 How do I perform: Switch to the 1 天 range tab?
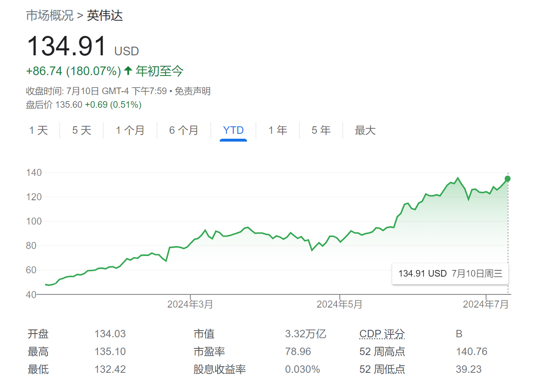click(38, 130)
